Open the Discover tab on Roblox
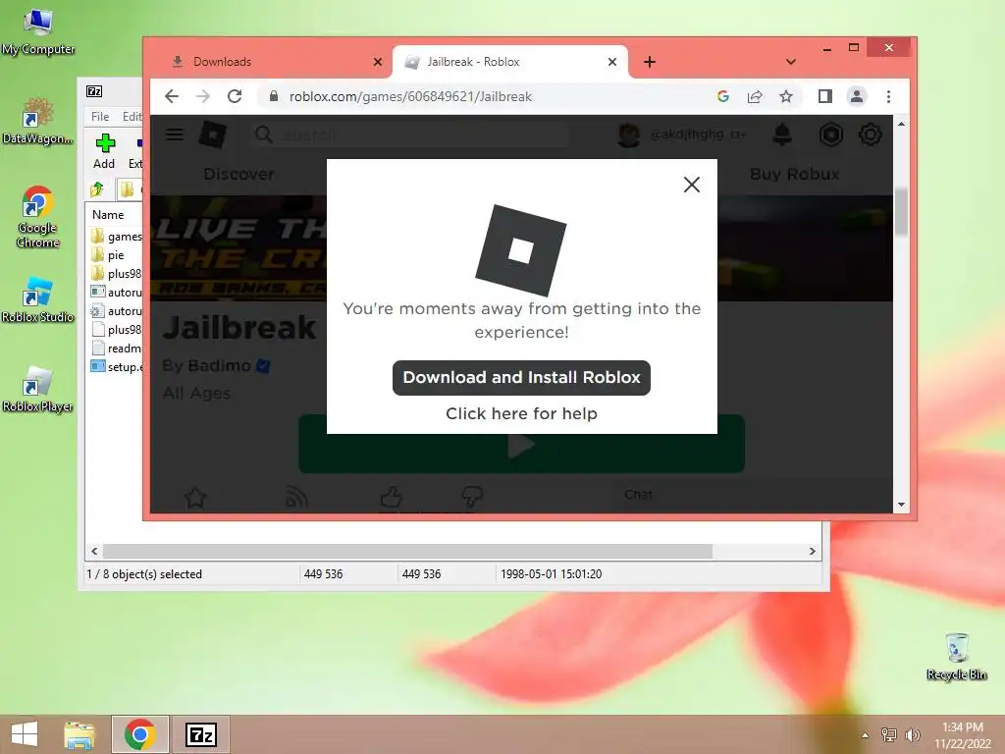 pyautogui.click(x=239, y=175)
